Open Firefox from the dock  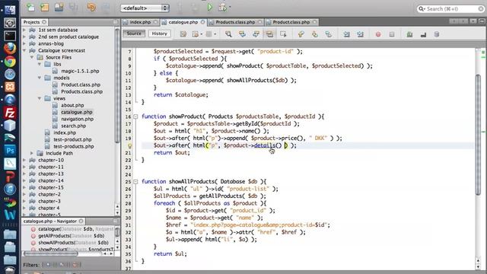tap(10, 49)
